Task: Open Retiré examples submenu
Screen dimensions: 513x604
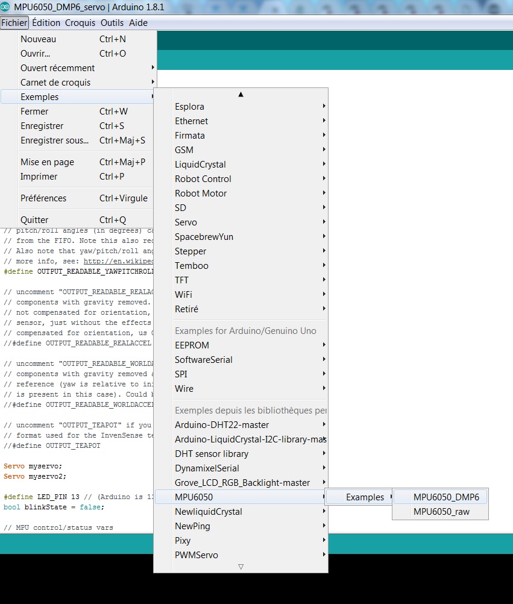Action: 241,309
